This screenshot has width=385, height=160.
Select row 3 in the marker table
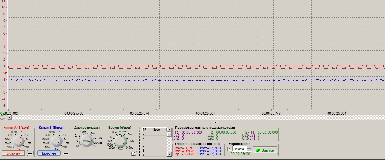click(x=154, y=142)
